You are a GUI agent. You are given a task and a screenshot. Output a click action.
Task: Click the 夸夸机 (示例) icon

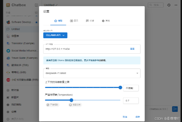[x=8, y=73]
